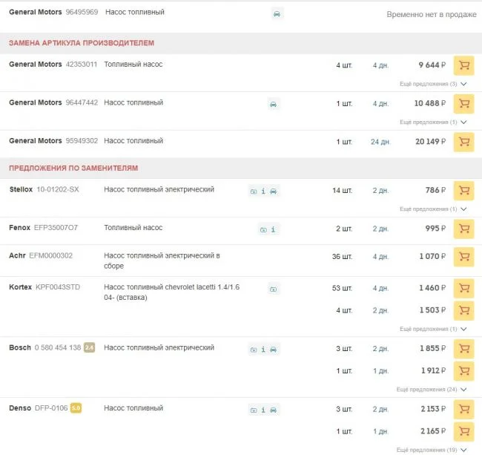Open Bosch 0 580 454 138 article link
482x455 pixels.
58,348
